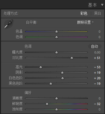Switch treatment to 黑白
Screen dimensions: 105x114
98,13
